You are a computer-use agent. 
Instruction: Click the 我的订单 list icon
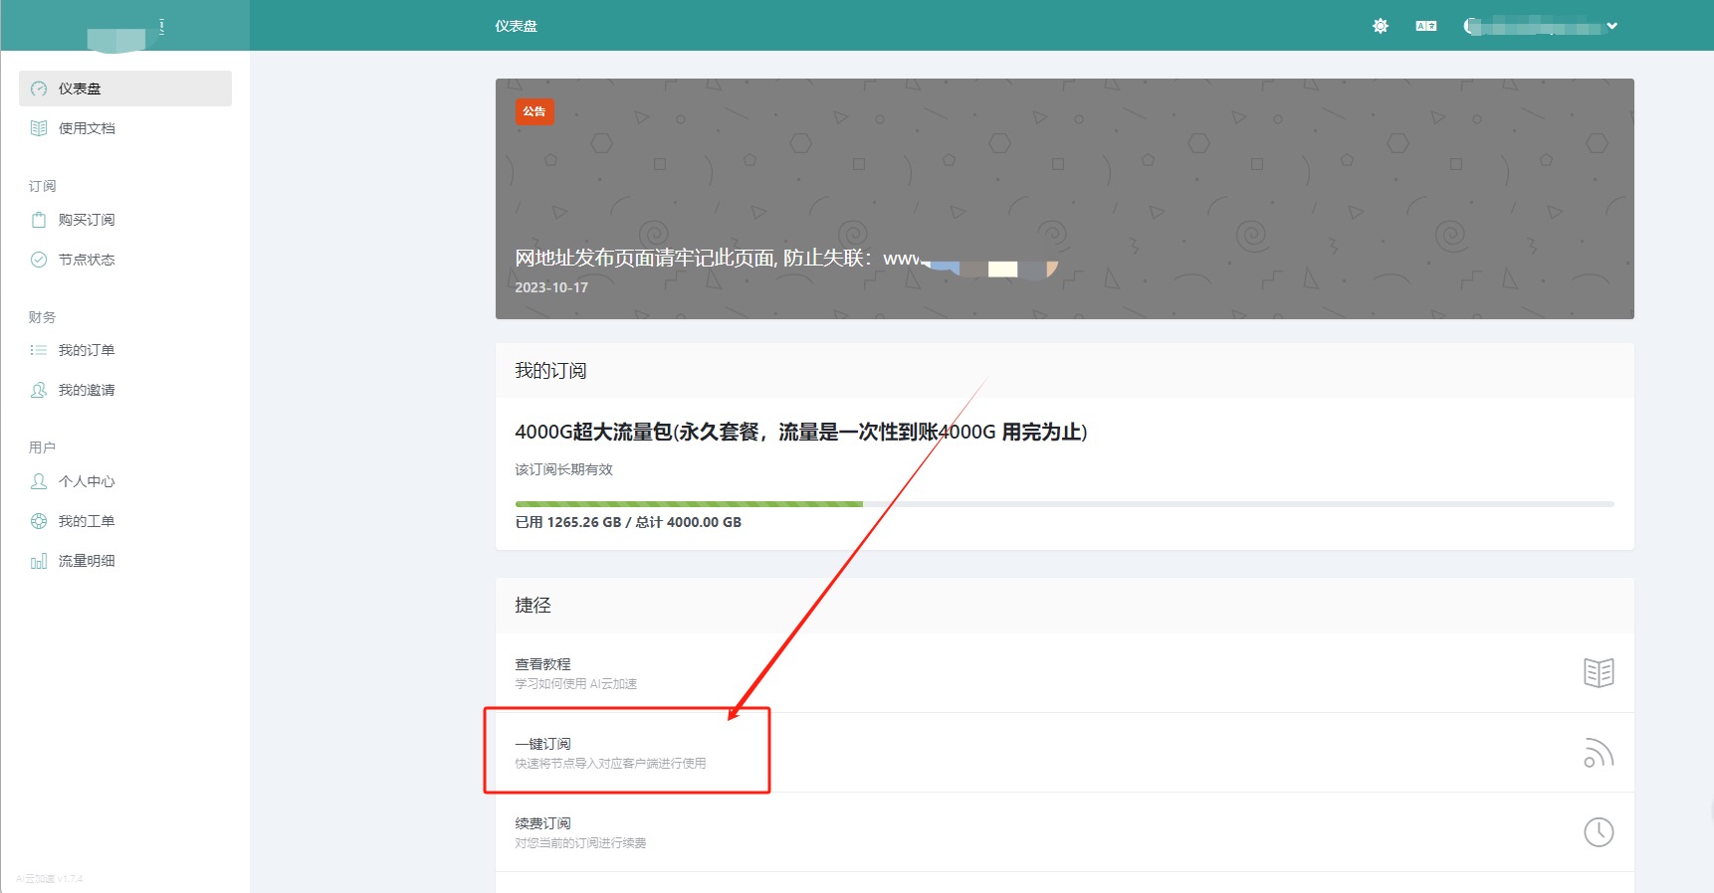pos(39,350)
